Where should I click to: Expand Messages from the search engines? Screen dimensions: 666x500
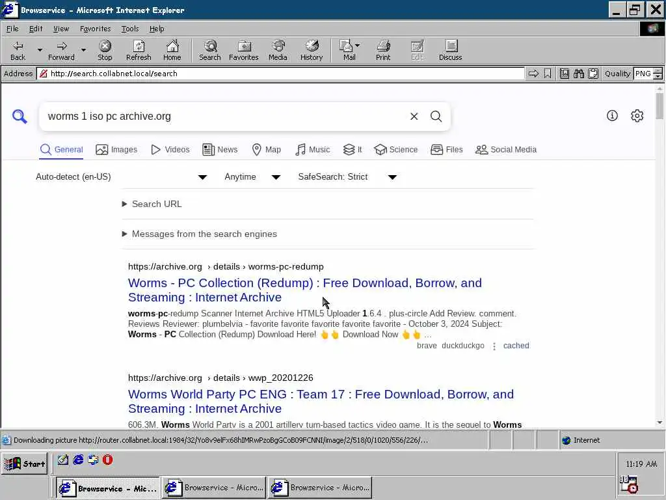[x=199, y=234]
